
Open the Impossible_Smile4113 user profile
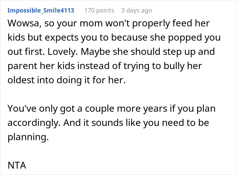pyautogui.click(x=41, y=10)
